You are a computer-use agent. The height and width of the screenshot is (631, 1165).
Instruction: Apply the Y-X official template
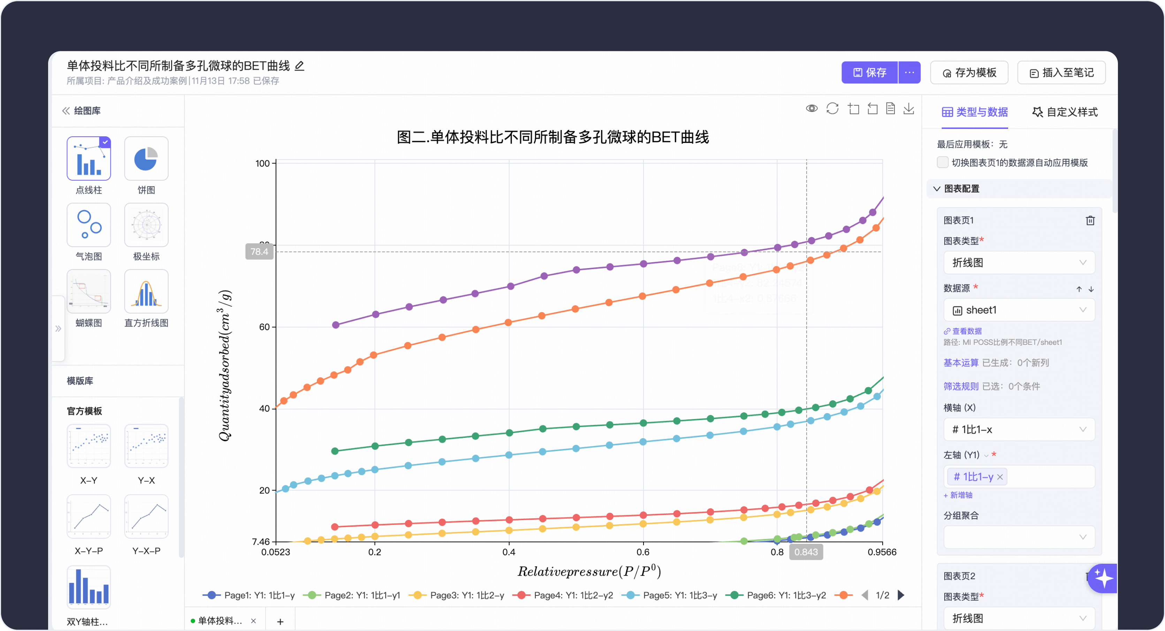(146, 446)
